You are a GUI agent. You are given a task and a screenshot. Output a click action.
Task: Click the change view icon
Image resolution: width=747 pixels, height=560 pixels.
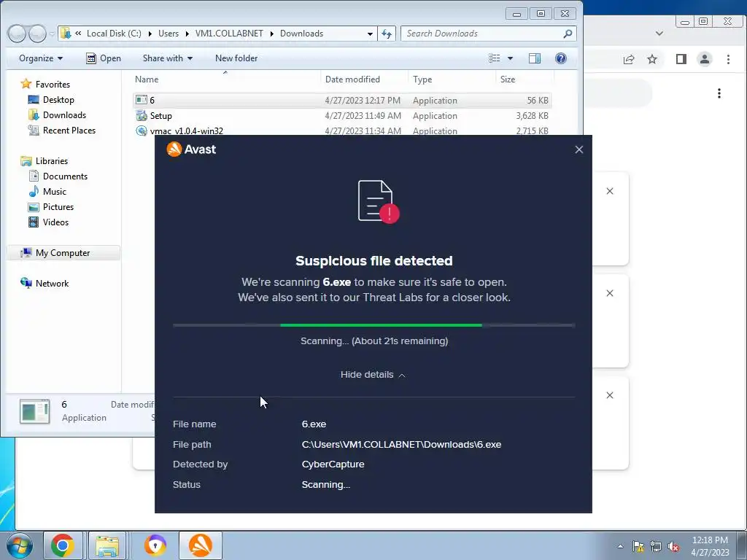495,58
